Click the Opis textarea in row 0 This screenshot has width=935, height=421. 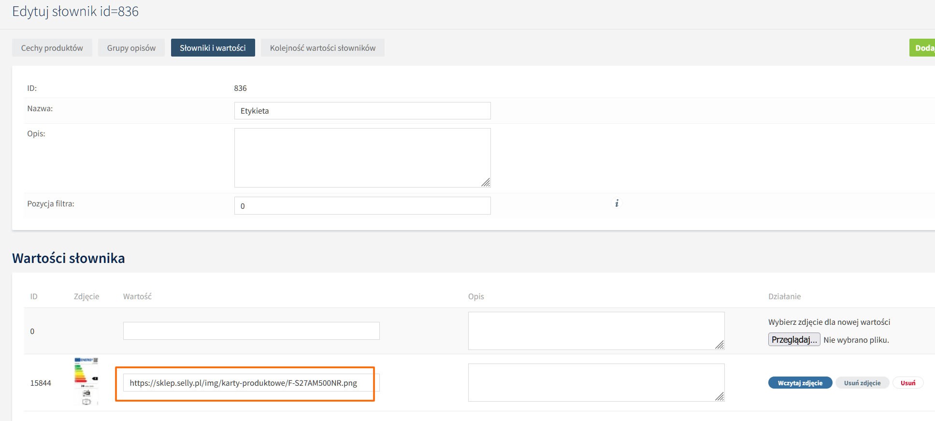click(x=595, y=331)
